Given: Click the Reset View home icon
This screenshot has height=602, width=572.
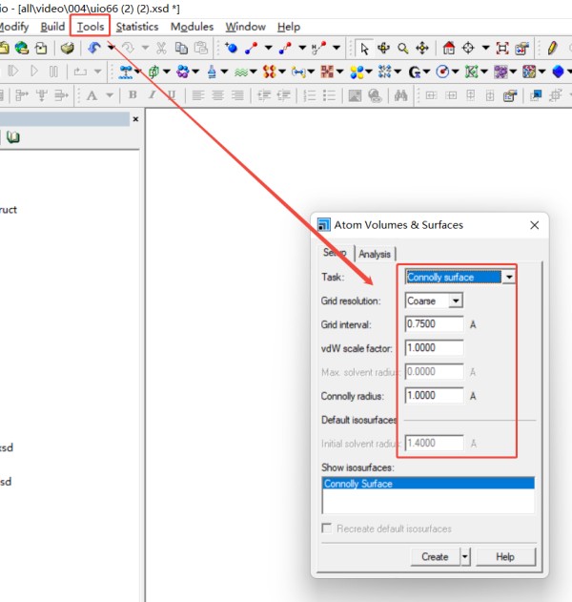Looking at the screenshot, I should 448,48.
